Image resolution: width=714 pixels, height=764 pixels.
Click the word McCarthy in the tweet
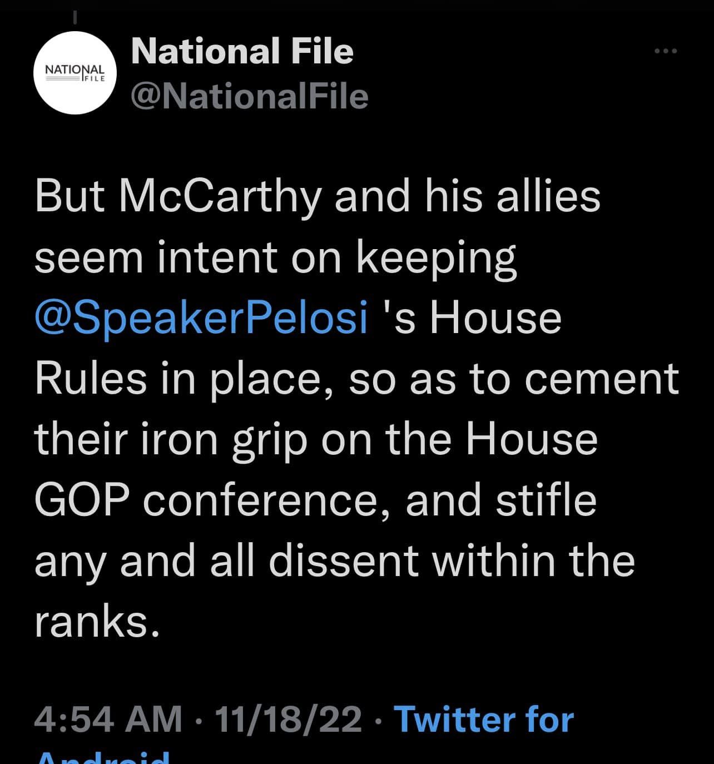(220, 198)
